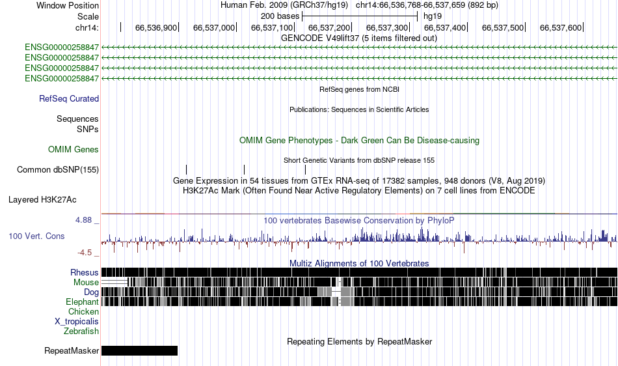Click the hg19 assembly label by scale
This screenshot has height=366, width=618.
(x=433, y=16)
